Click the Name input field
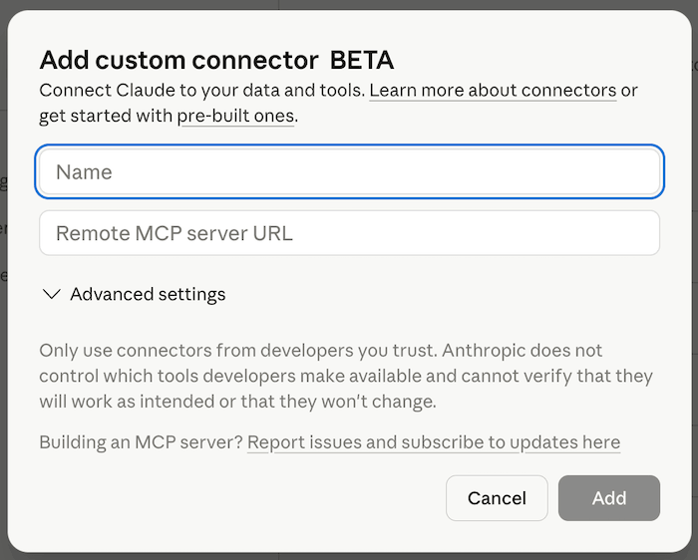 click(x=349, y=171)
